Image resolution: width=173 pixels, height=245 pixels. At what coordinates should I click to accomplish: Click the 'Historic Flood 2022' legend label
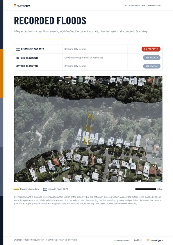point(58,189)
